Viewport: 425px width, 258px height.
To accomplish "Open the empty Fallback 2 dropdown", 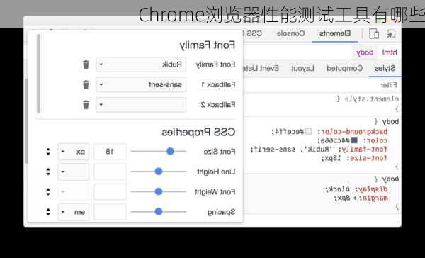I will click(x=141, y=105).
